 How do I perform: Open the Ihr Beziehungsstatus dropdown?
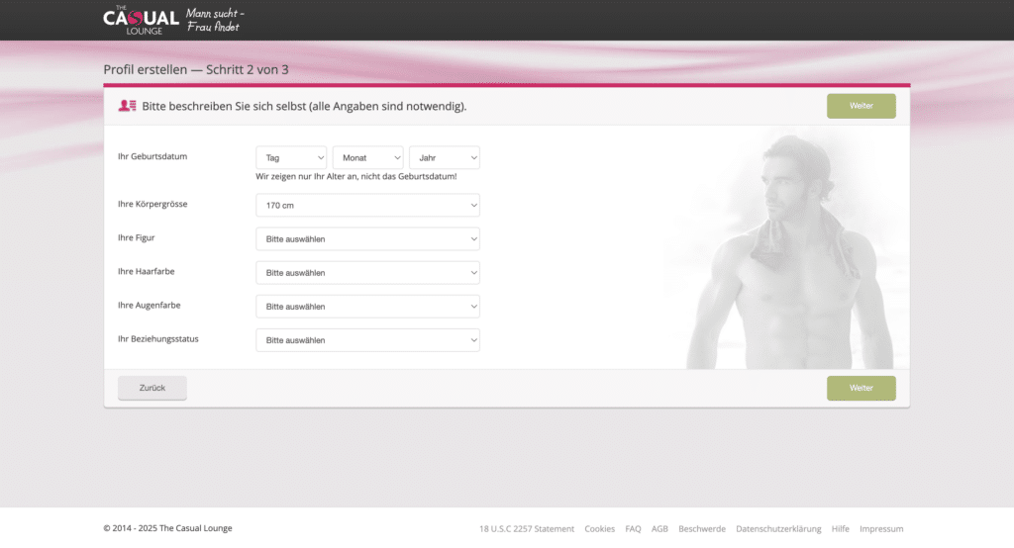pos(368,340)
